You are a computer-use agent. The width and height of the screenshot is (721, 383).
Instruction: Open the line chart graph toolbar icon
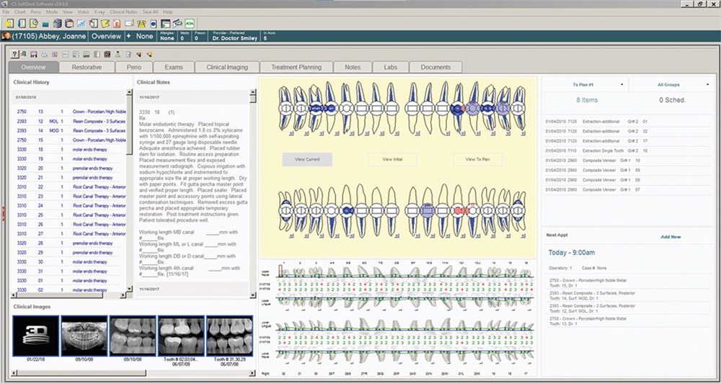81,24
